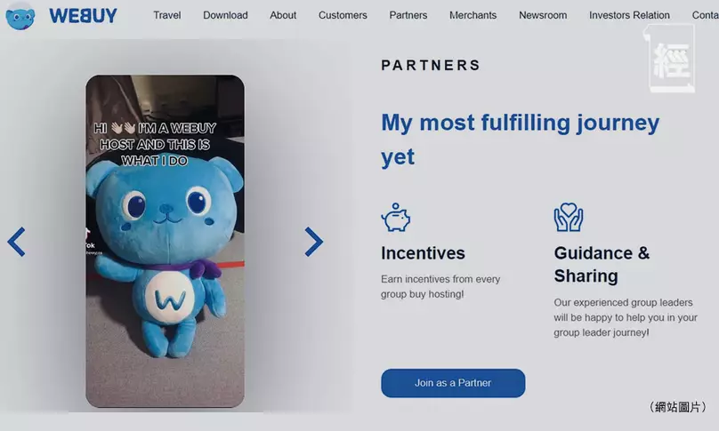Navigate to the Merchants section
The image size is (719, 431).
[x=473, y=15]
